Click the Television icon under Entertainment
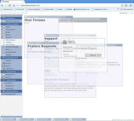The image size is (134, 121). coord(4,68)
